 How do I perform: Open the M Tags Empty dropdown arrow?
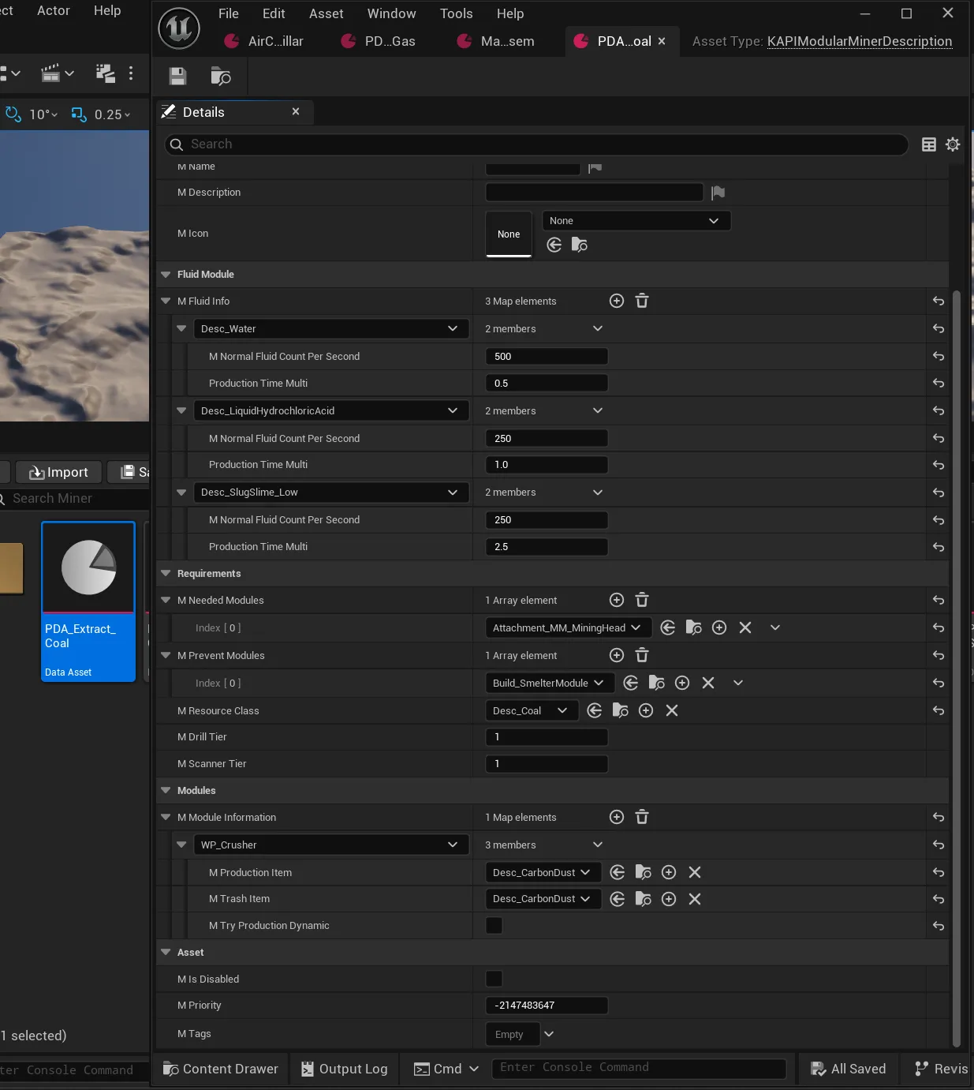[550, 1034]
